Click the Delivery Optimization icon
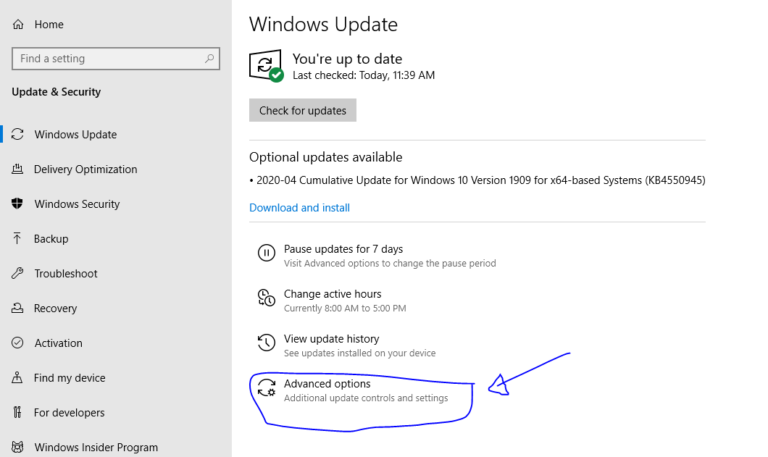The width and height of the screenshot is (768, 457). tap(17, 169)
